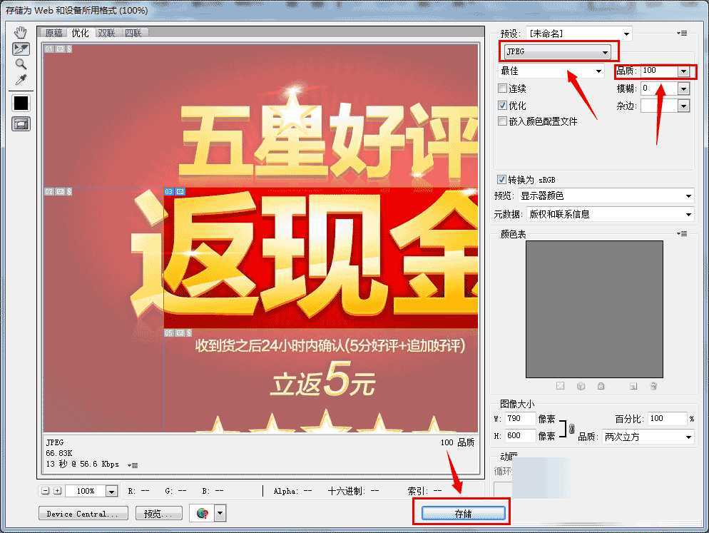Expand the 最佳 compression quality dropdown
Viewport: 709px width, 533px height.
click(x=551, y=71)
